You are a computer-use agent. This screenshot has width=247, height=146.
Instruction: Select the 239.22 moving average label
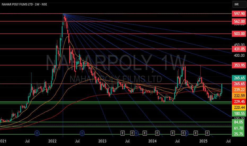239,90
